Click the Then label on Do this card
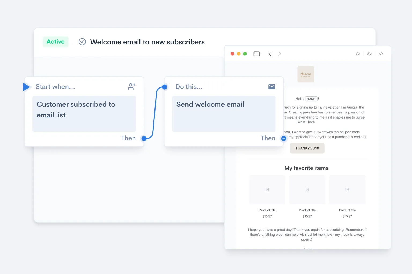This screenshot has width=412, height=274. (x=268, y=138)
